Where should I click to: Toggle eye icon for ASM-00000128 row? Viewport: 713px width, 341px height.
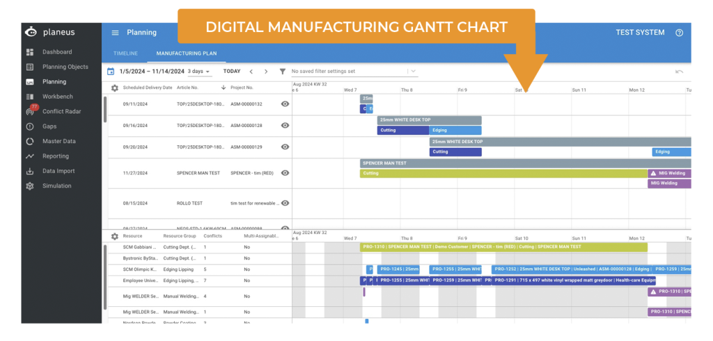click(285, 126)
